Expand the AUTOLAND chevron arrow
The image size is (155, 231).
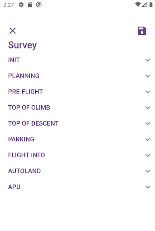pyautogui.click(x=148, y=171)
